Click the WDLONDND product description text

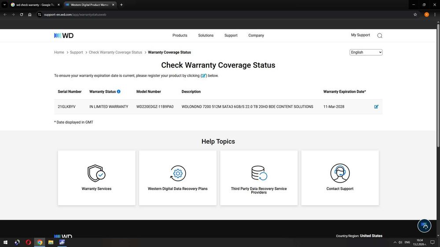tap(247, 107)
